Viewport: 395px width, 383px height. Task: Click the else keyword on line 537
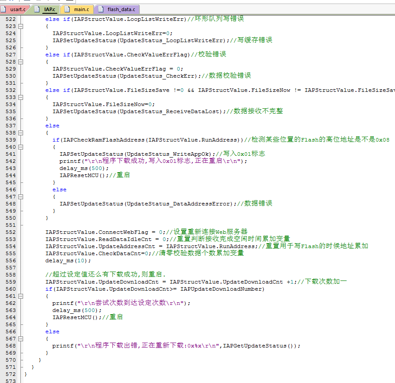[x=52, y=126]
